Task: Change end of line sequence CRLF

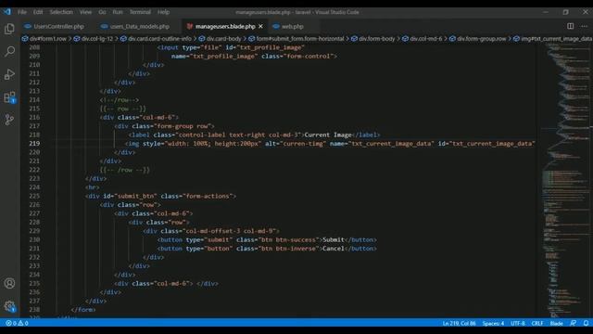Action: pos(537,323)
